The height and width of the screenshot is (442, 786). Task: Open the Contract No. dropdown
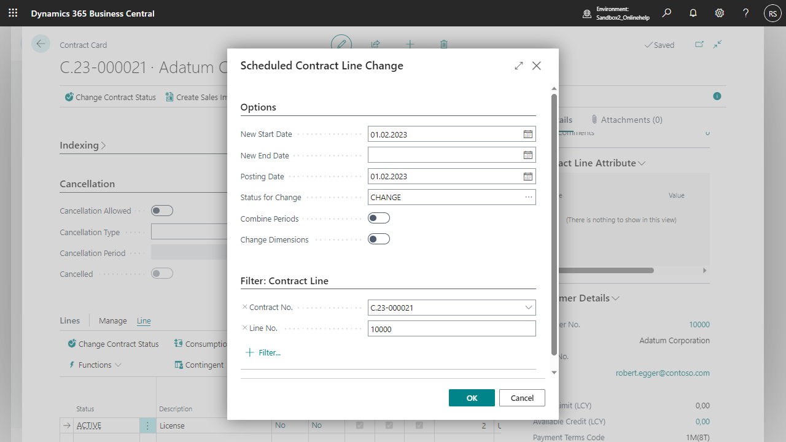(528, 308)
